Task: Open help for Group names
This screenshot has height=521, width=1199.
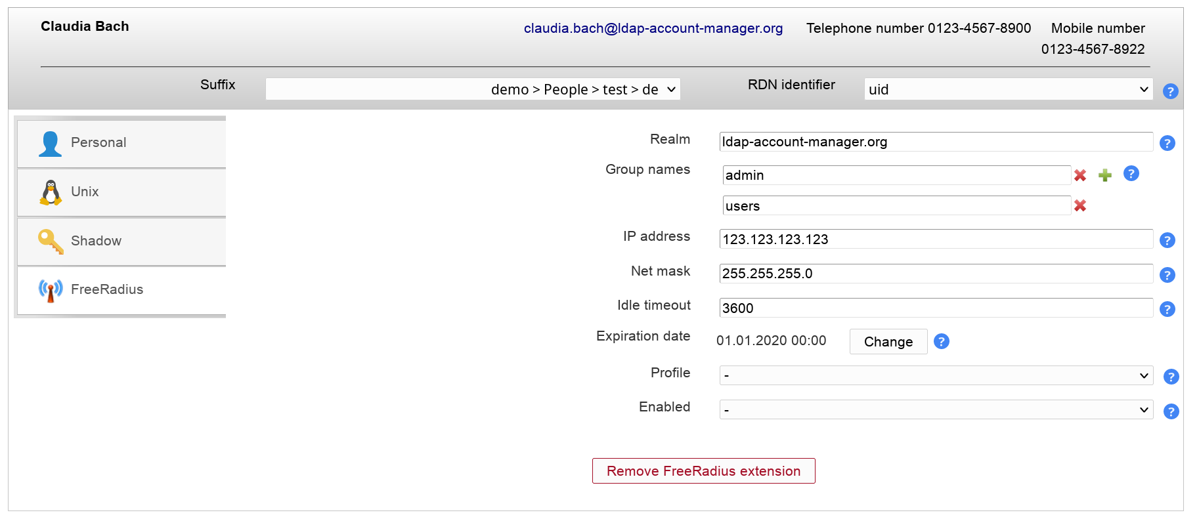Action: (1131, 174)
